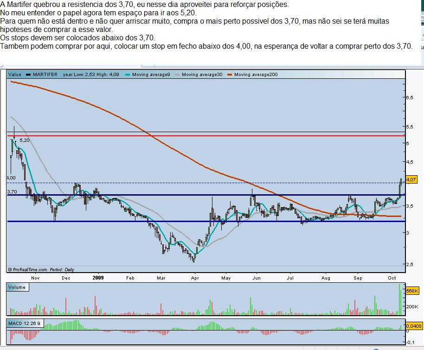Click the 4,5 value on the price axis

point(410,162)
